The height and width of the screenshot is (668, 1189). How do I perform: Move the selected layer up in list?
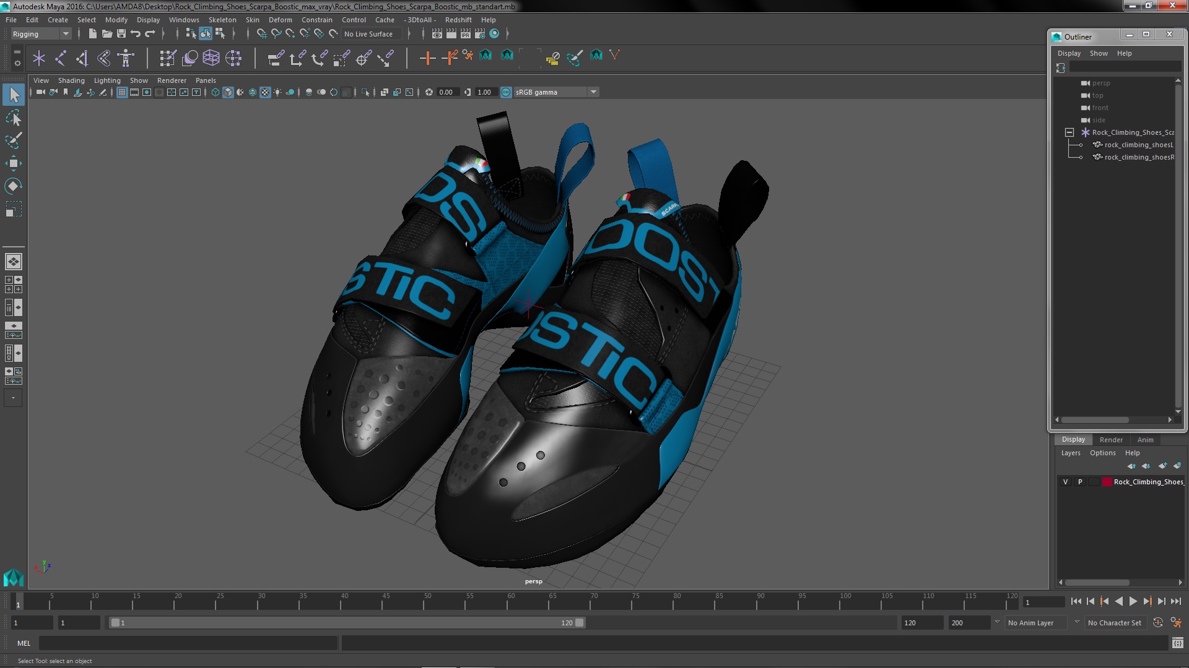pos(1131,466)
